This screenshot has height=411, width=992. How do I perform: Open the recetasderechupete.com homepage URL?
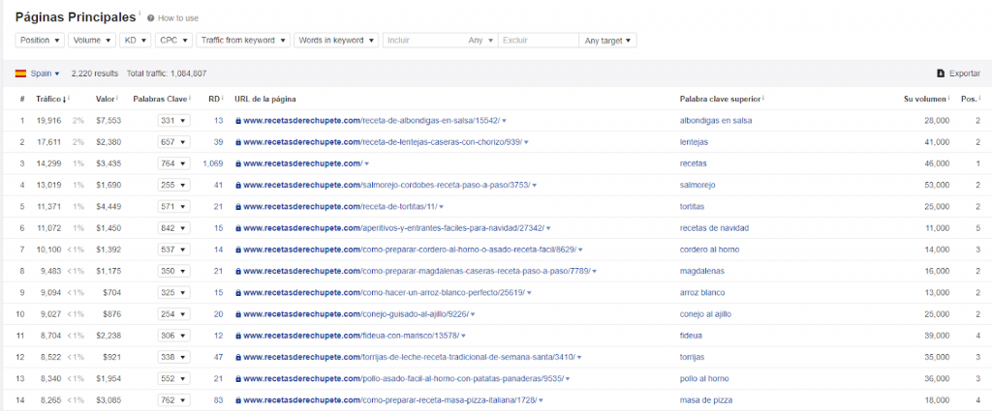pyautogui.click(x=303, y=163)
